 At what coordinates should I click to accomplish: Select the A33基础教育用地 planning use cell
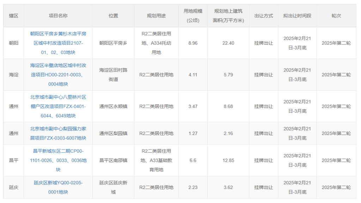pyautogui.click(x=156, y=160)
